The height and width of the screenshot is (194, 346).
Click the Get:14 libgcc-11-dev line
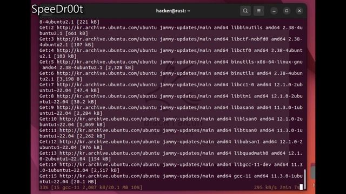(x=171, y=165)
